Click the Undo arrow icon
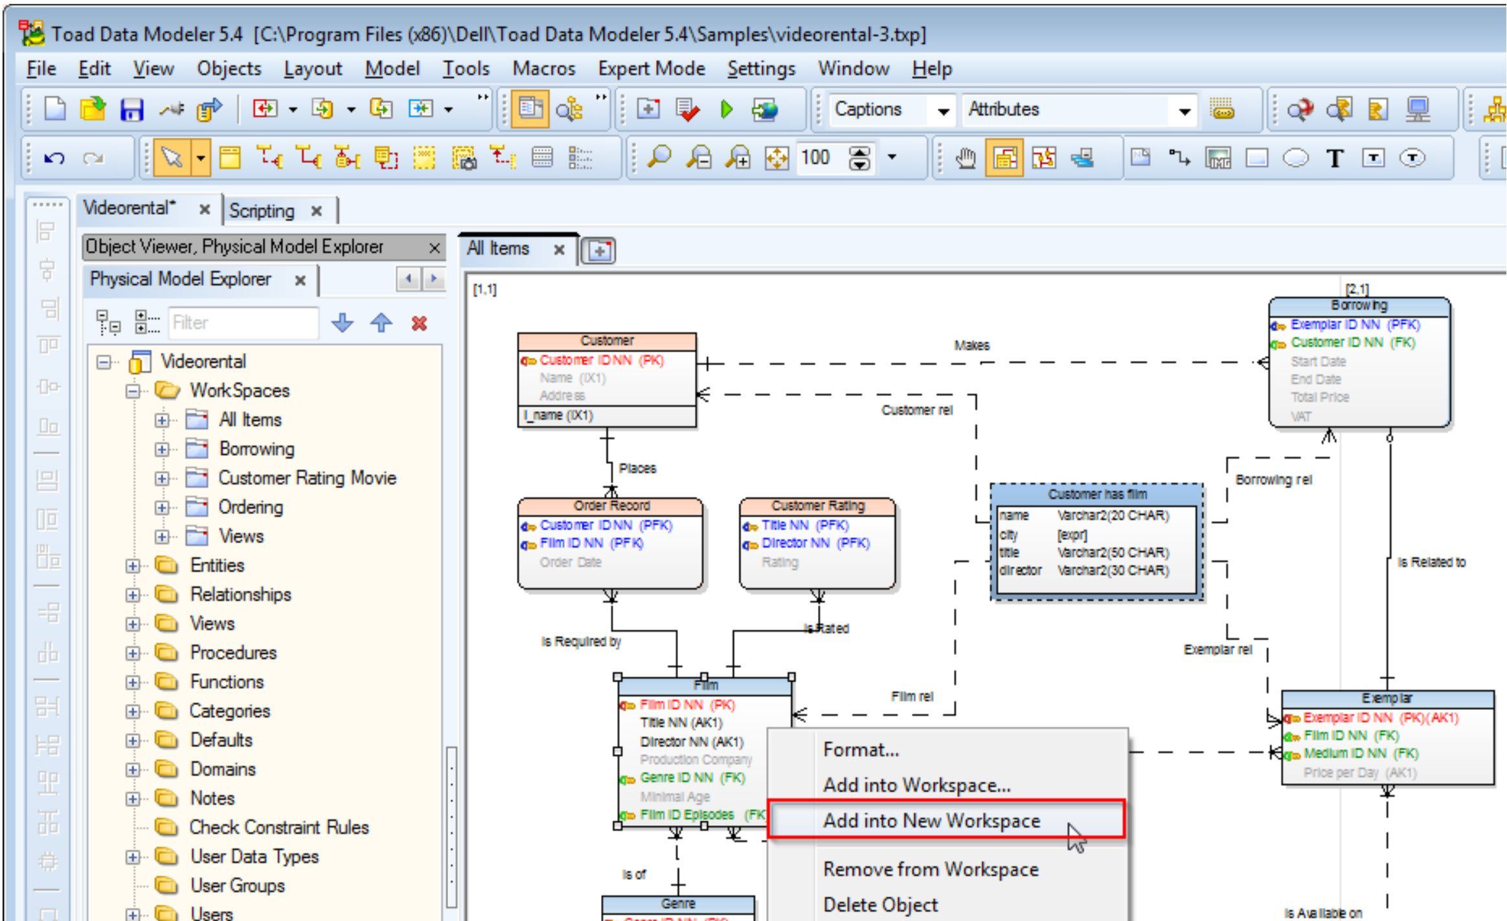This screenshot has height=921, width=1507. click(x=54, y=157)
